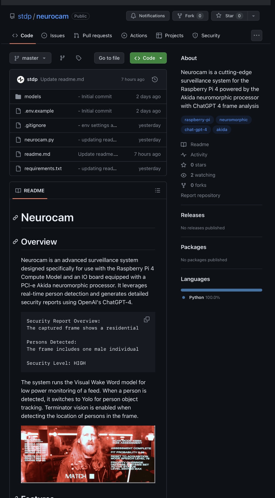This screenshot has height=498, width=275.
Task: Open the models folder
Action: tap(33, 97)
